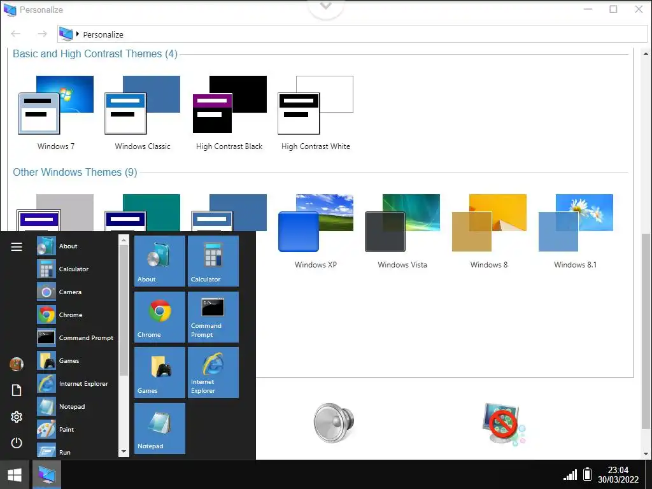The height and width of the screenshot is (489, 652).
Task: Click the Windows Start button
Action: tap(15, 475)
